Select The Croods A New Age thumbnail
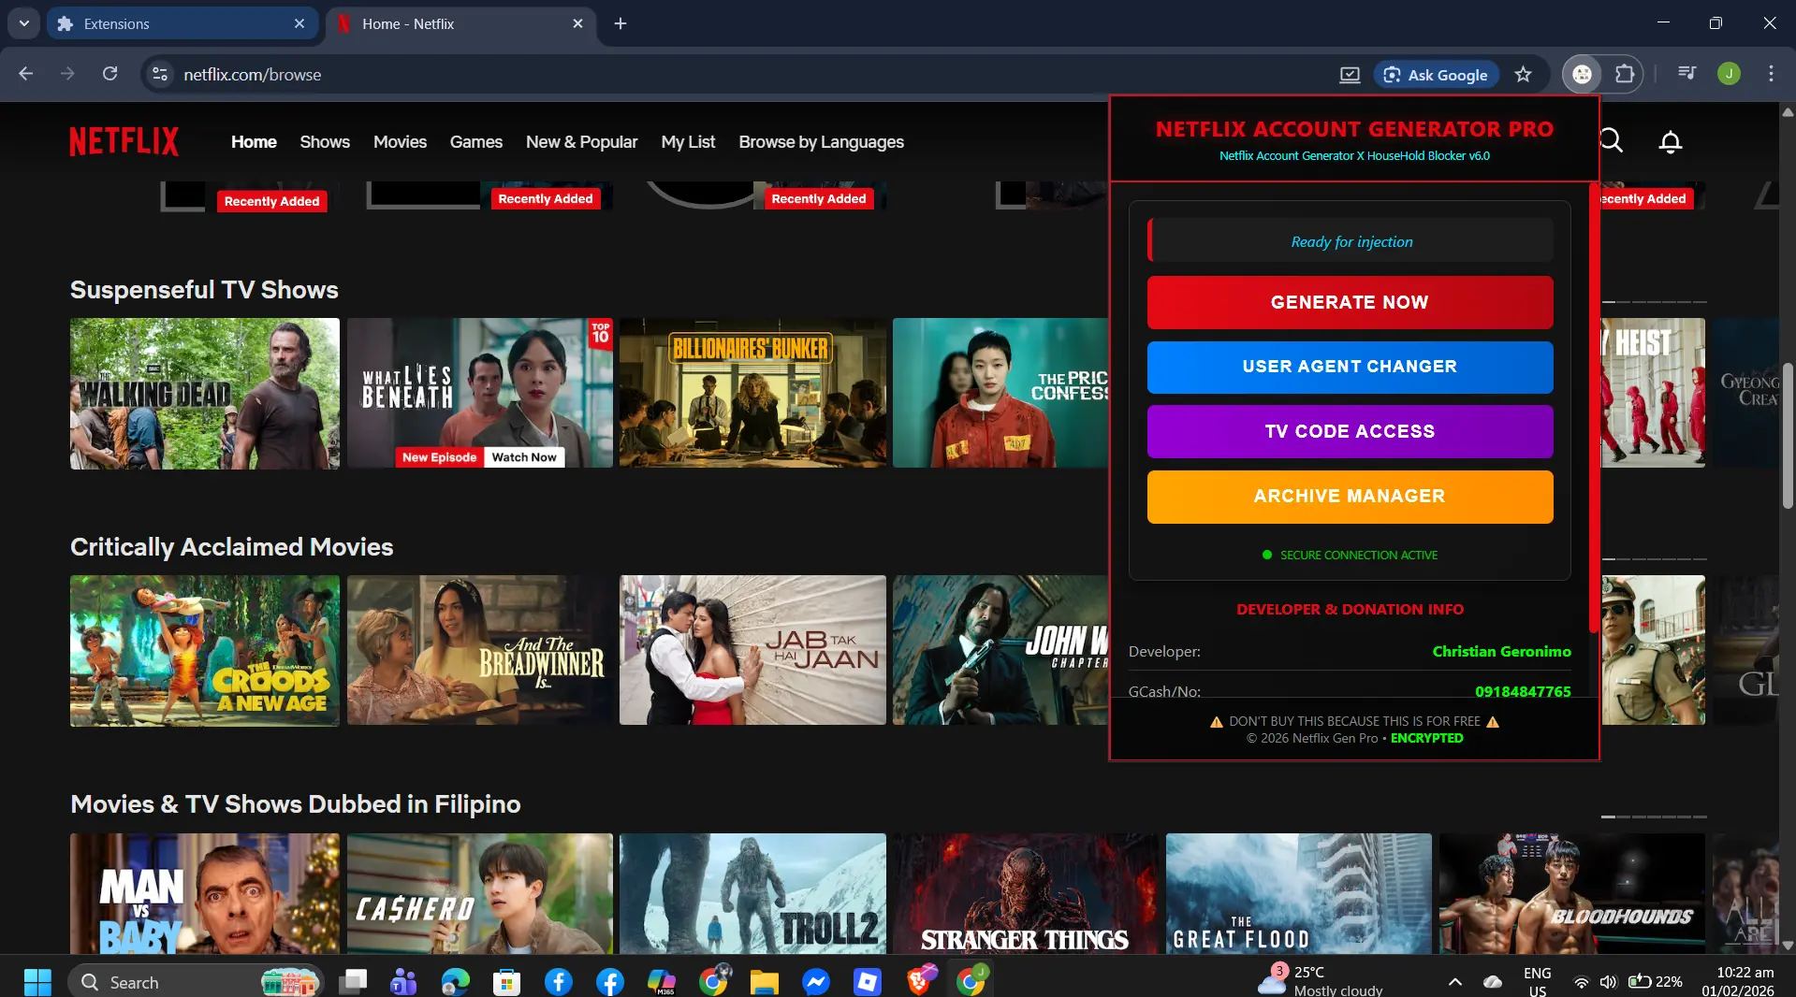This screenshot has width=1796, height=997. 205,650
